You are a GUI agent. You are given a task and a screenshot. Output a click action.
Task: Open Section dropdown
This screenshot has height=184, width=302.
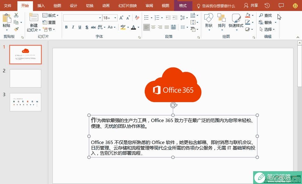pyautogui.click(x=49, y=30)
